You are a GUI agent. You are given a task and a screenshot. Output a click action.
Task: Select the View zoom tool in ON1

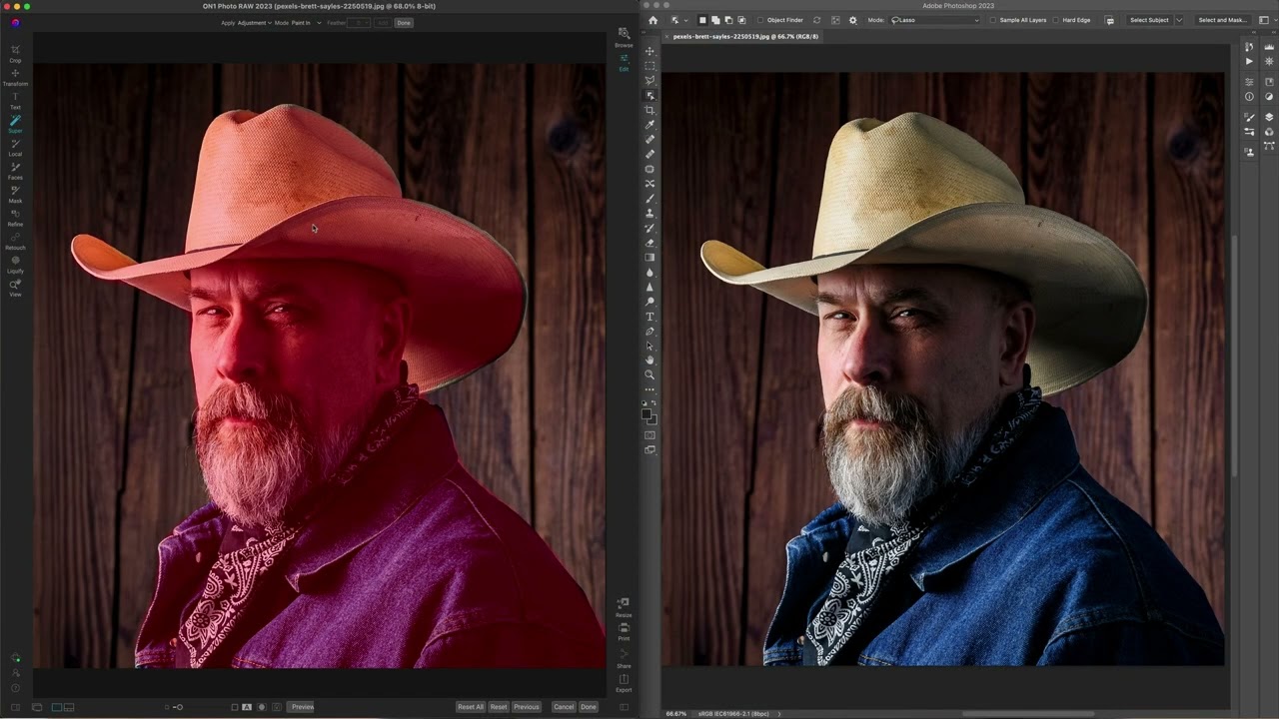(x=15, y=287)
